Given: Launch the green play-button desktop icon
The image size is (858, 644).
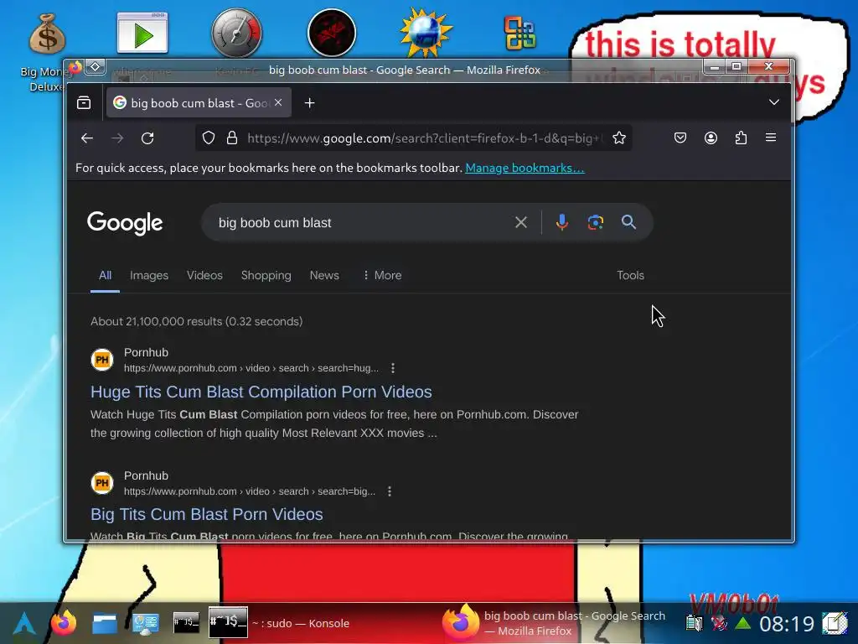Looking at the screenshot, I should pos(142,34).
